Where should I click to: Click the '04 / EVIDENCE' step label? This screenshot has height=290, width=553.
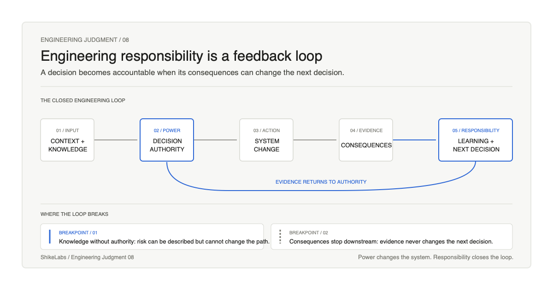coord(366,131)
